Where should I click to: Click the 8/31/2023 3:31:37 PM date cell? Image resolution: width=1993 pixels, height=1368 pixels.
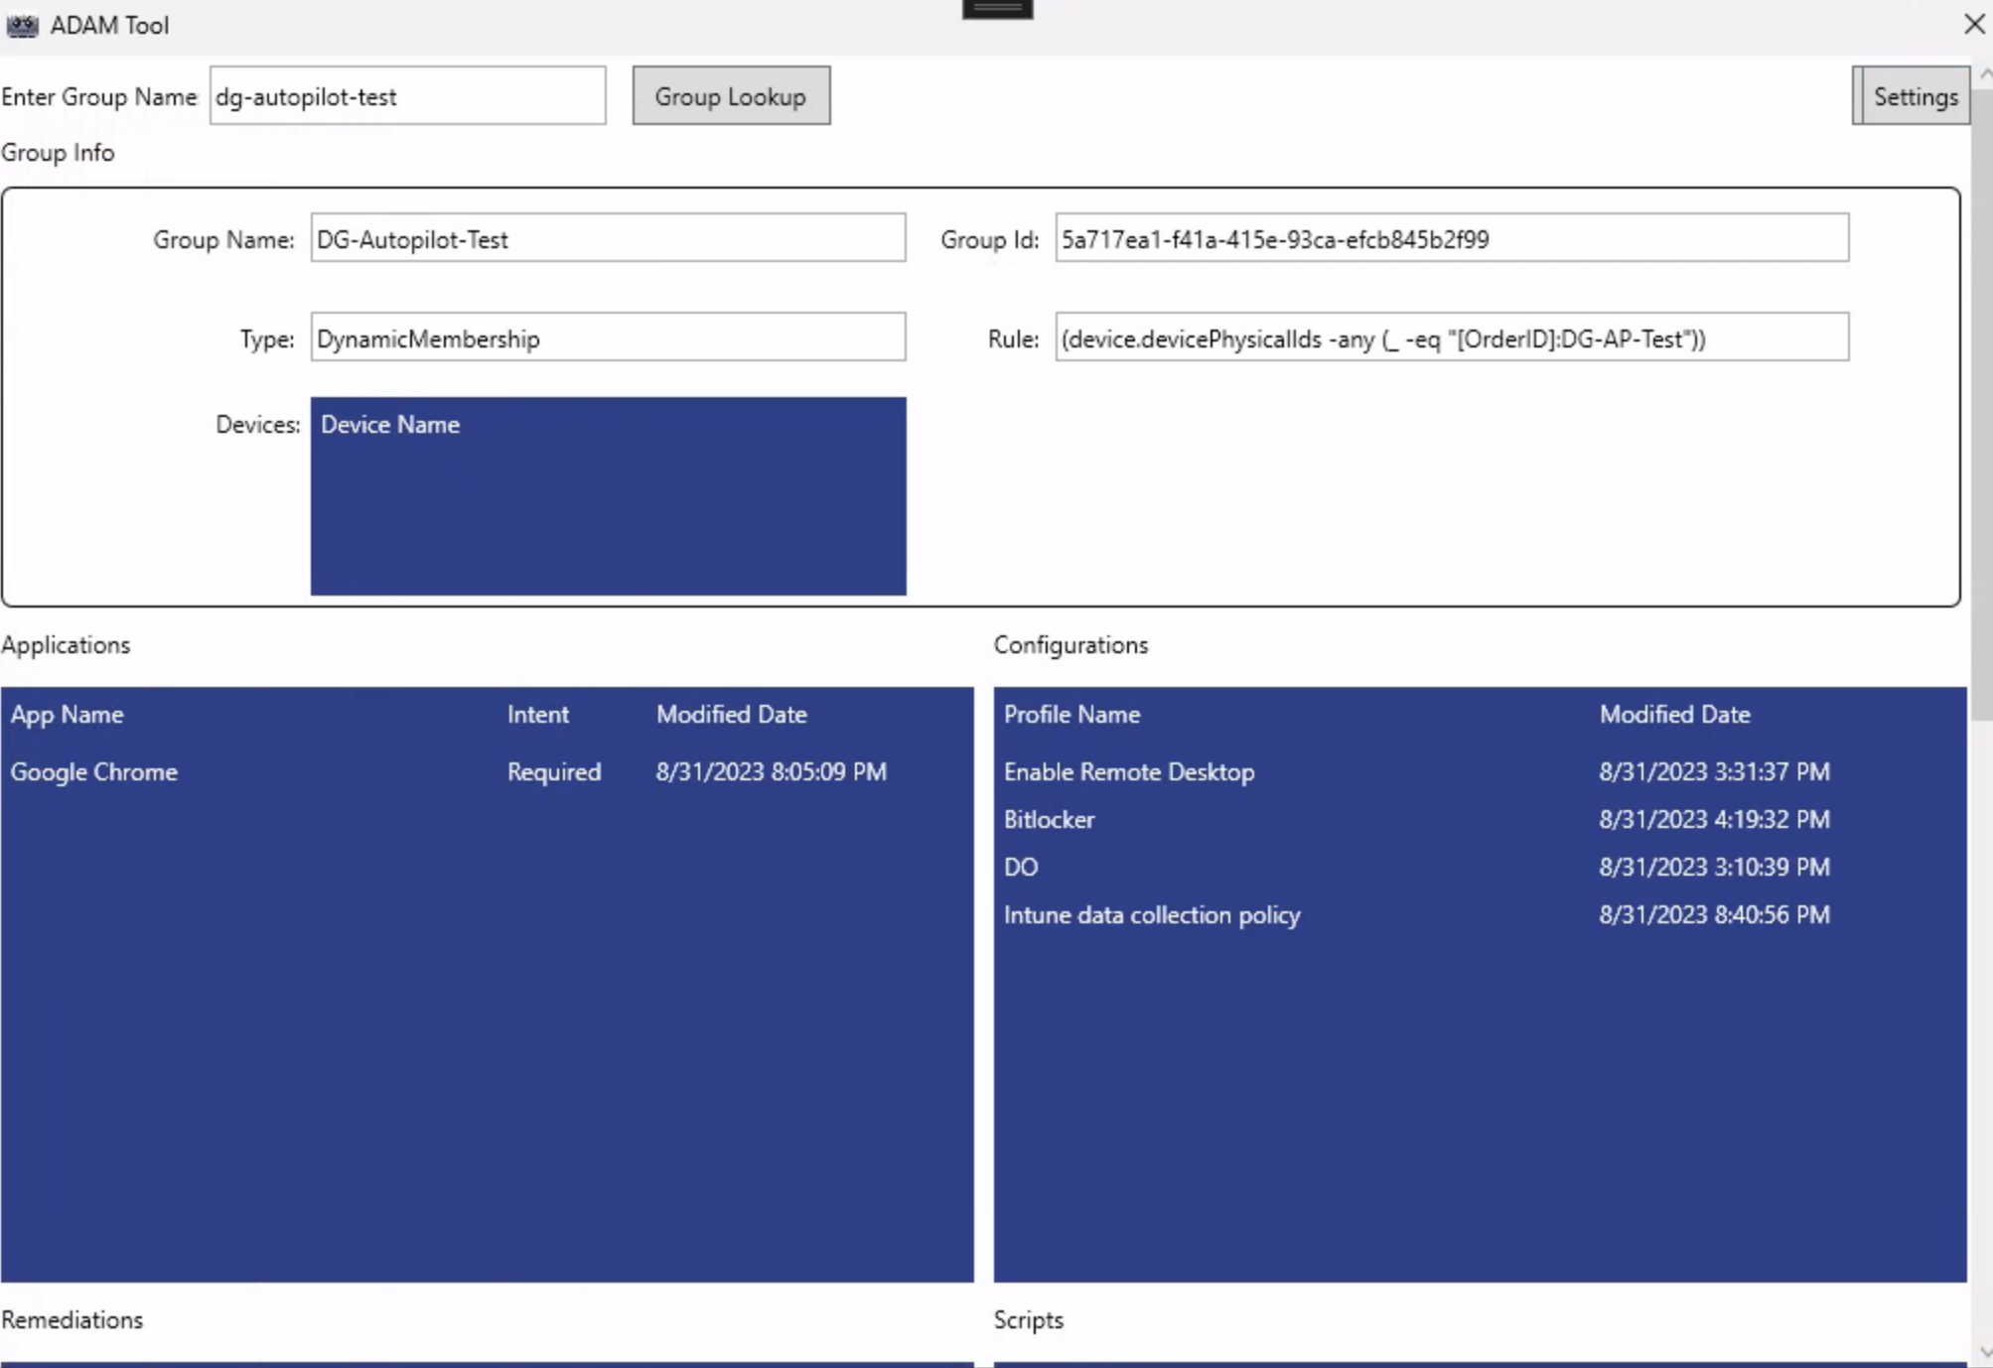point(1714,771)
